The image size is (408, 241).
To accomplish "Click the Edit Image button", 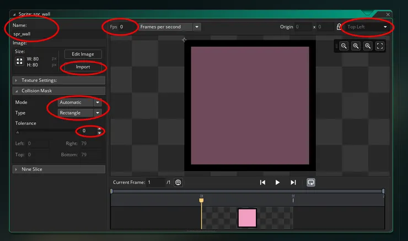I will coord(83,54).
